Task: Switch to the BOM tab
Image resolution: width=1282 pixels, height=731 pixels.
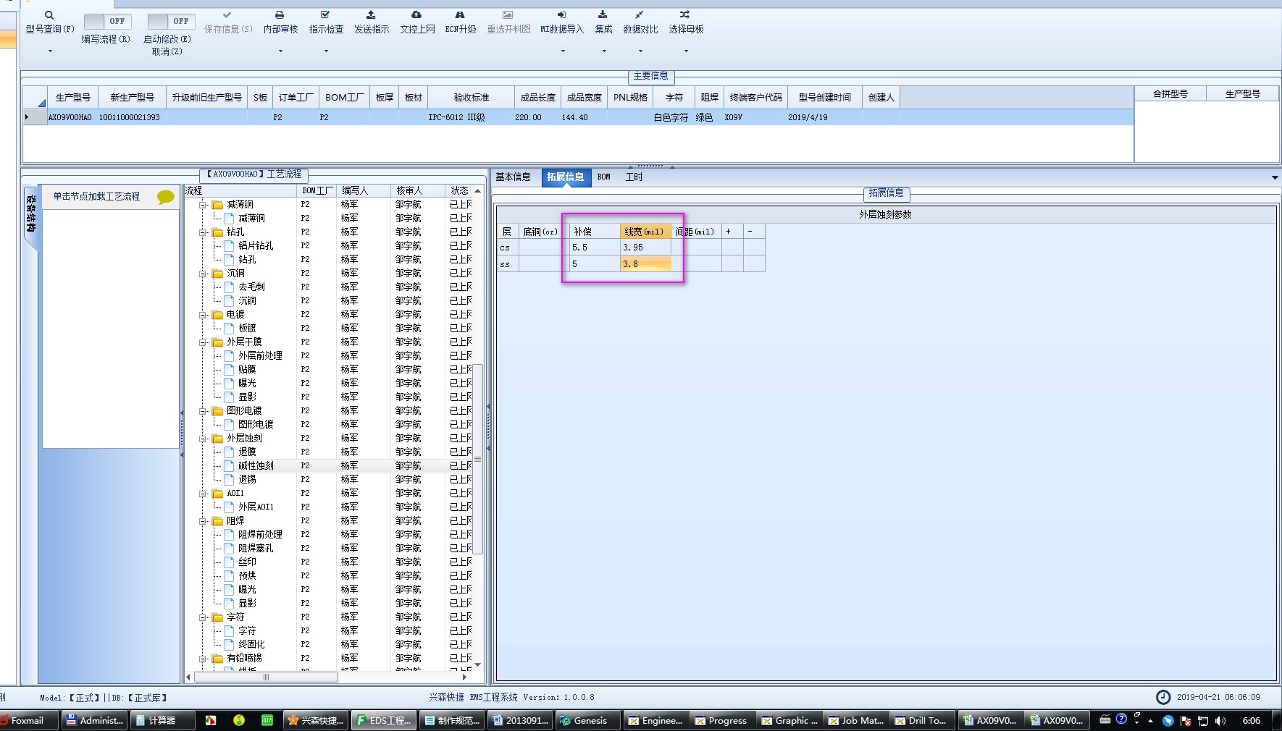Action: click(x=604, y=177)
